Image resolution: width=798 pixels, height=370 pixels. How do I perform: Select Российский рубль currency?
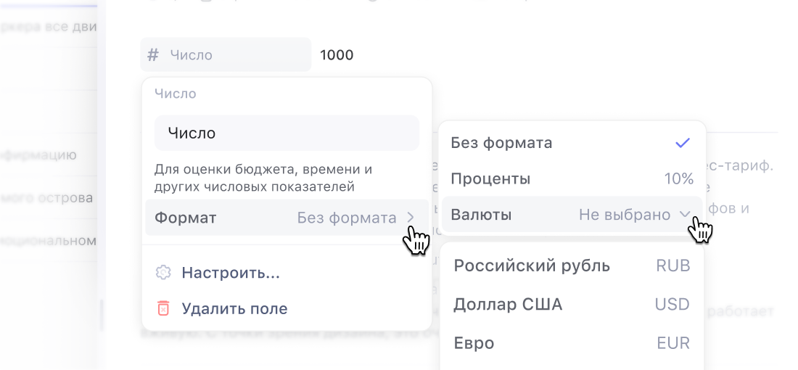(532, 266)
